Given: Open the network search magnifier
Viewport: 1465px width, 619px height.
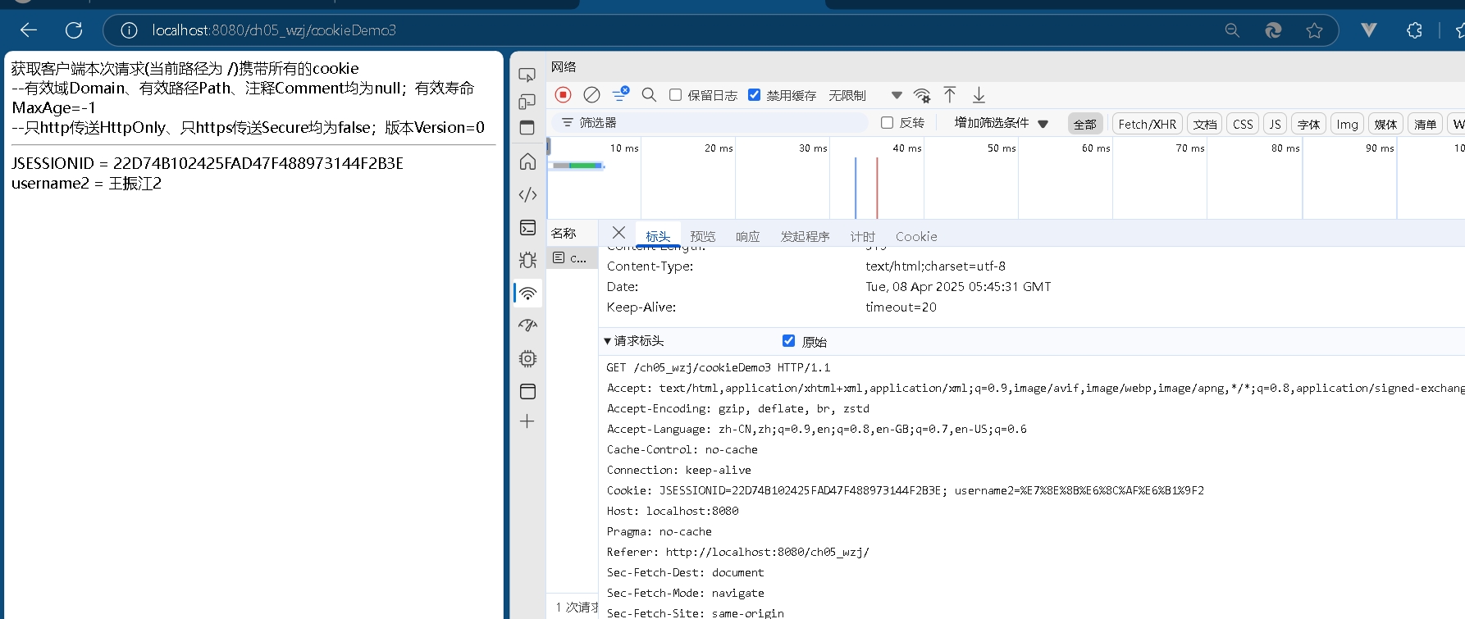Looking at the screenshot, I should point(649,95).
